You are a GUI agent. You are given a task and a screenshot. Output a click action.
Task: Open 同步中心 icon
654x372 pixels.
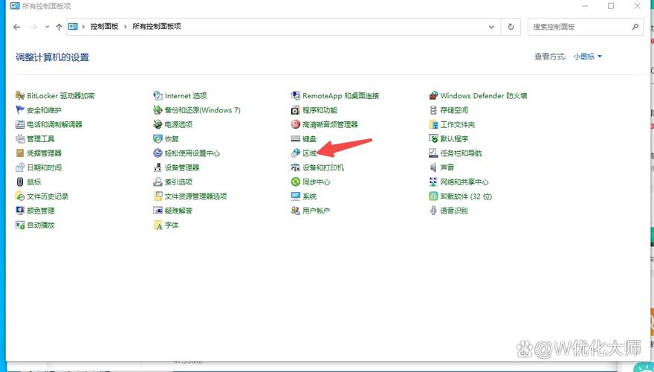[296, 182]
